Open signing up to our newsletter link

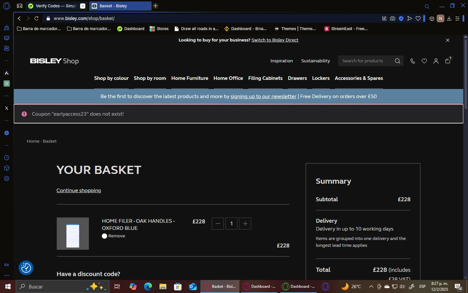click(263, 97)
